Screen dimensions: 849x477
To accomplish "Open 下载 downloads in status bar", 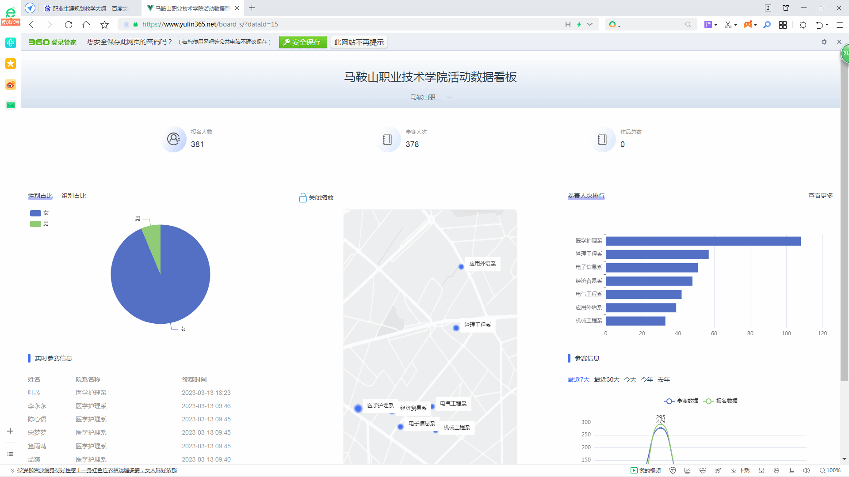I will pyautogui.click(x=740, y=470).
